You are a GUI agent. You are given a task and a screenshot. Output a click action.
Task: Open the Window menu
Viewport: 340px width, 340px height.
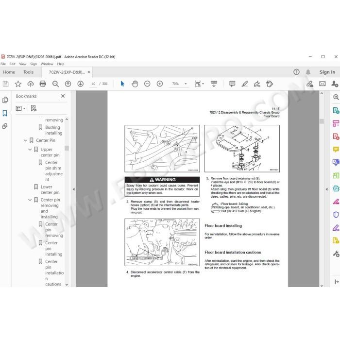click(47, 64)
